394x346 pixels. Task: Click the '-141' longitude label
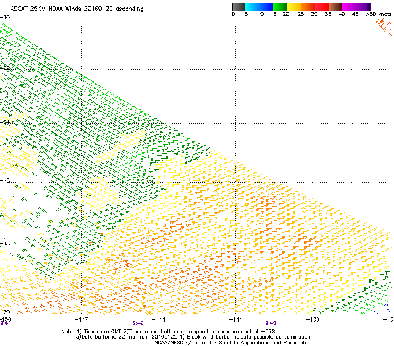pos(236,319)
